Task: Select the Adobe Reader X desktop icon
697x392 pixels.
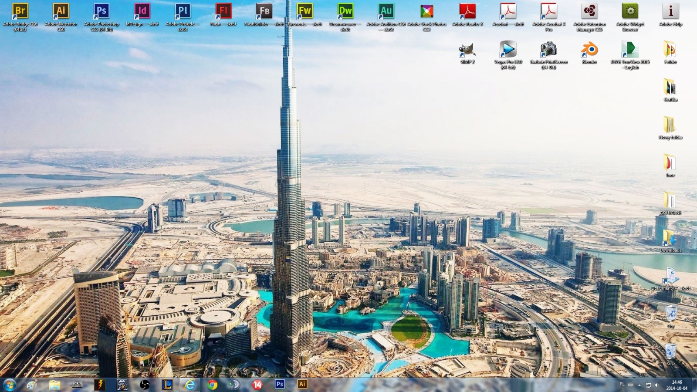Action: tap(467, 15)
